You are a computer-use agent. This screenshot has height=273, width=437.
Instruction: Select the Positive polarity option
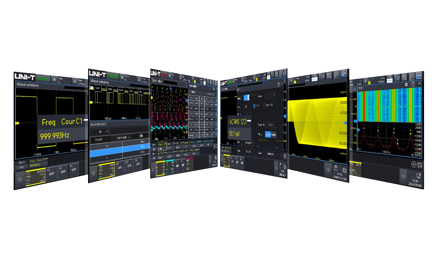point(273,135)
